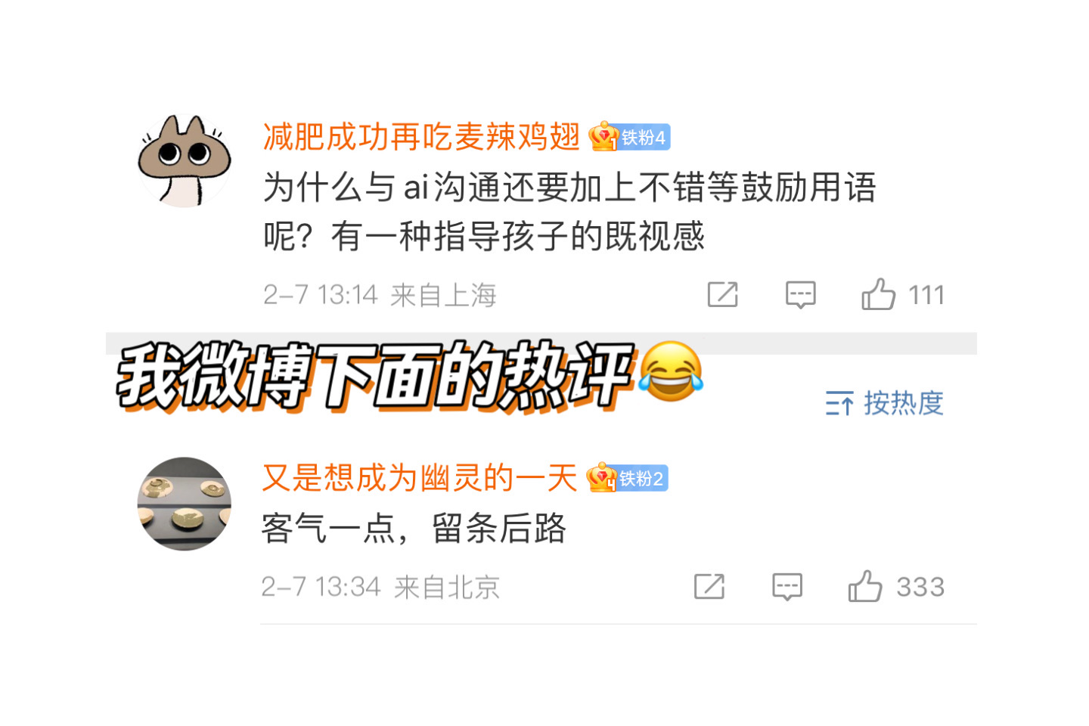Click the 111 like count

coord(926,294)
